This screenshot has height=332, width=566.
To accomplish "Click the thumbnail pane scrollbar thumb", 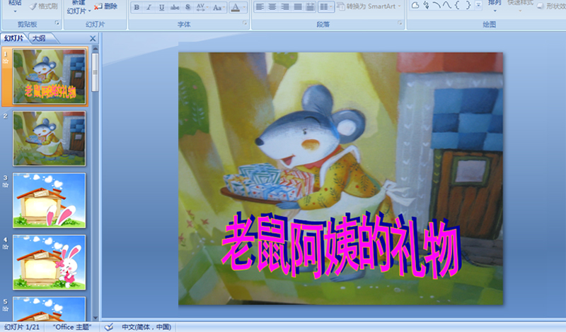I will 96,72.
